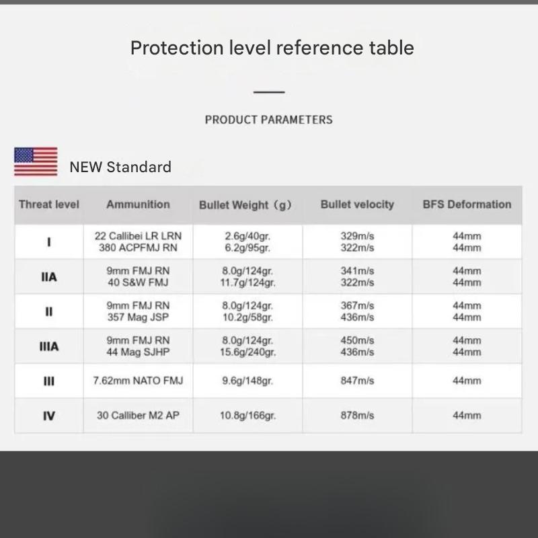
Task: Click the Ammunition column header
Action: [138, 204]
